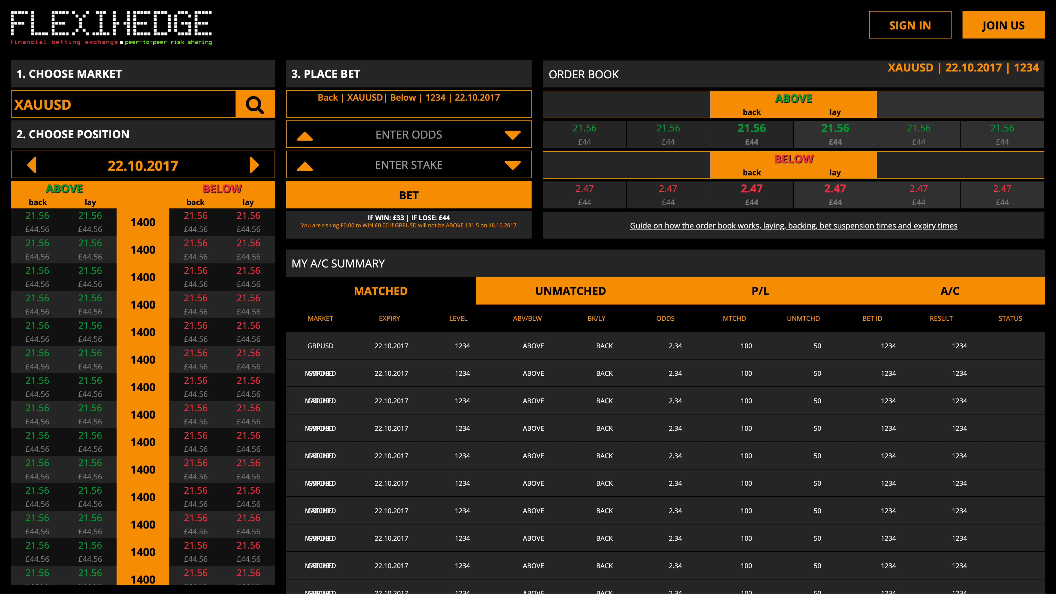Select bold ABOVE back 21.56 order book cell

(751, 134)
